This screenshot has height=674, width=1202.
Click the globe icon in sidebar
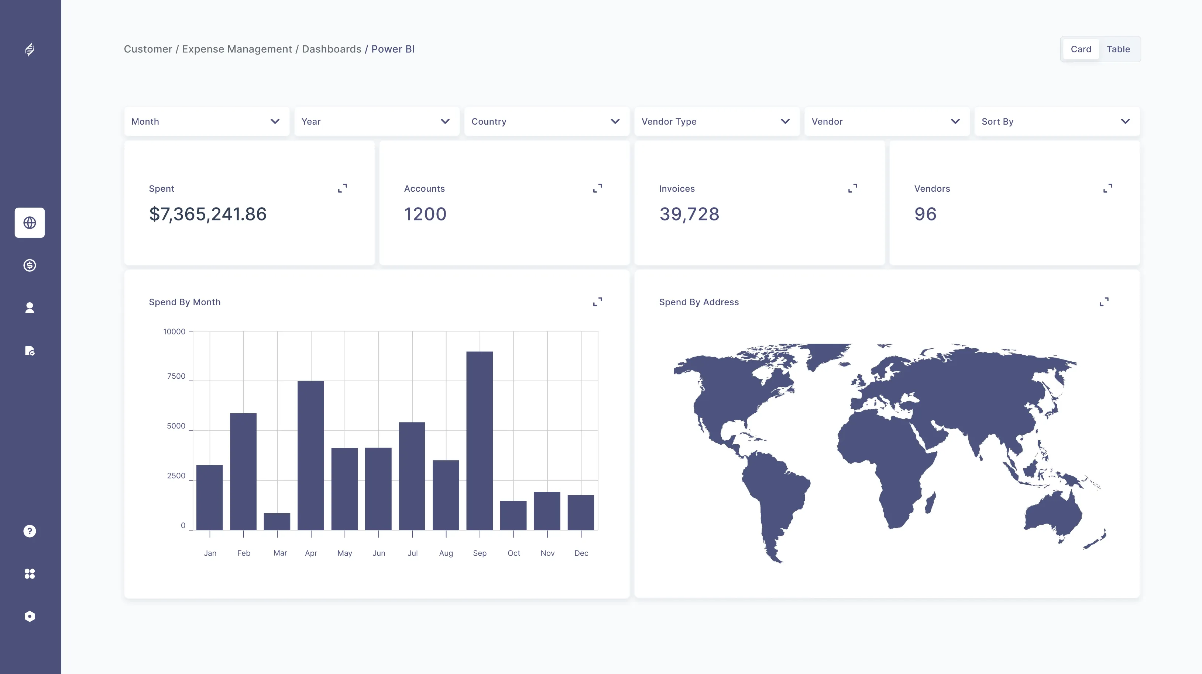pos(30,223)
